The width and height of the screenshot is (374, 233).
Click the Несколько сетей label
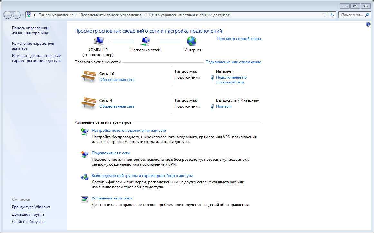click(x=145, y=50)
